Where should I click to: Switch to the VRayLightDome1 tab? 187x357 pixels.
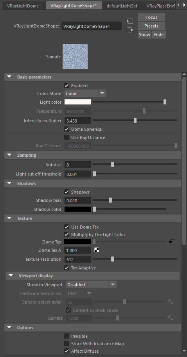[x=24, y=6]
